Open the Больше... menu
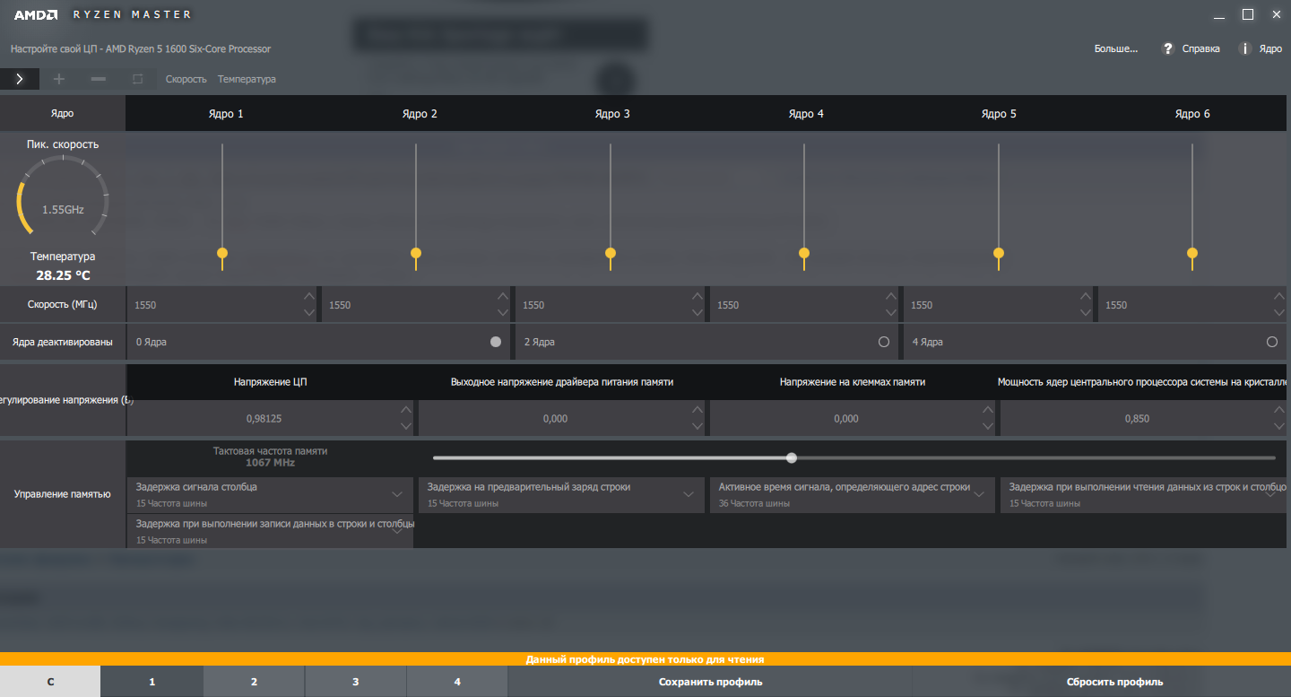This screenshot has width=1291, height=697. click(x=1115, y=48)
